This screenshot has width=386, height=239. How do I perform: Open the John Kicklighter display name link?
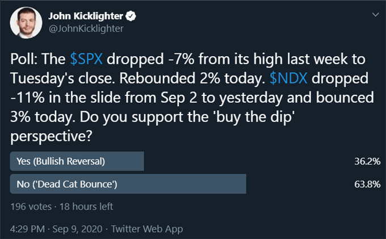(x=86, y=16)
